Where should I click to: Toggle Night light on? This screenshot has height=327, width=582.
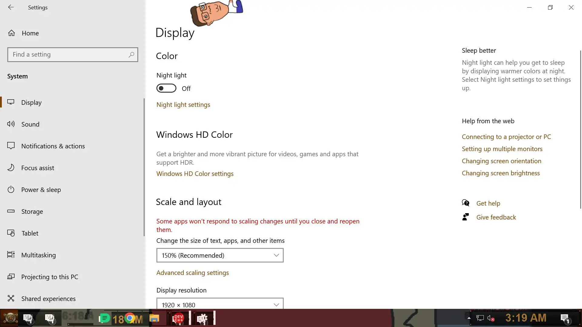(166, 88)
